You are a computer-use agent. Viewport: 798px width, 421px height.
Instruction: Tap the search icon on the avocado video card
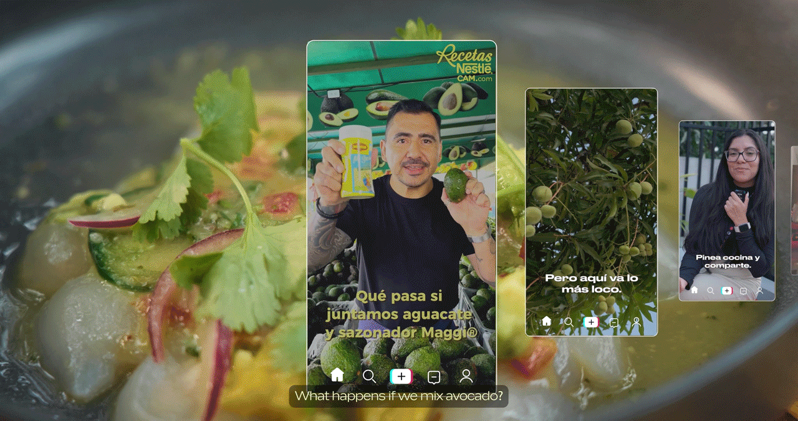tap(369, 376)
